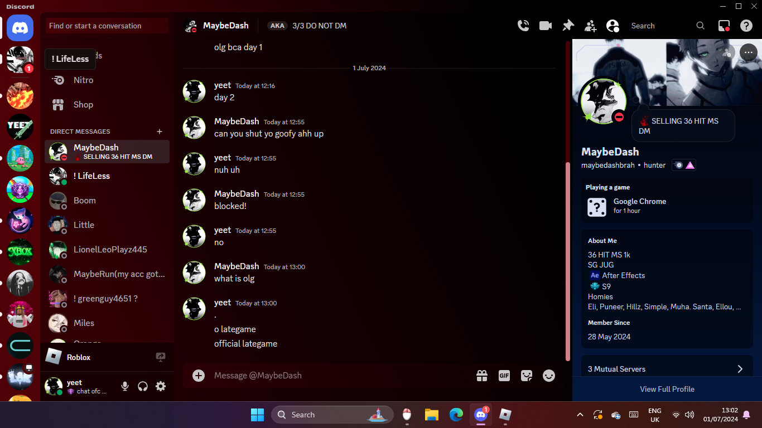Select the MaybeDash conversation in DM list
Viewport: 762px width, 428px height.
tap(107, 152)
